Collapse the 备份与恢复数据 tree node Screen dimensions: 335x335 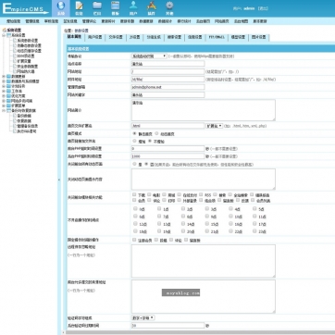pos(4,110)
